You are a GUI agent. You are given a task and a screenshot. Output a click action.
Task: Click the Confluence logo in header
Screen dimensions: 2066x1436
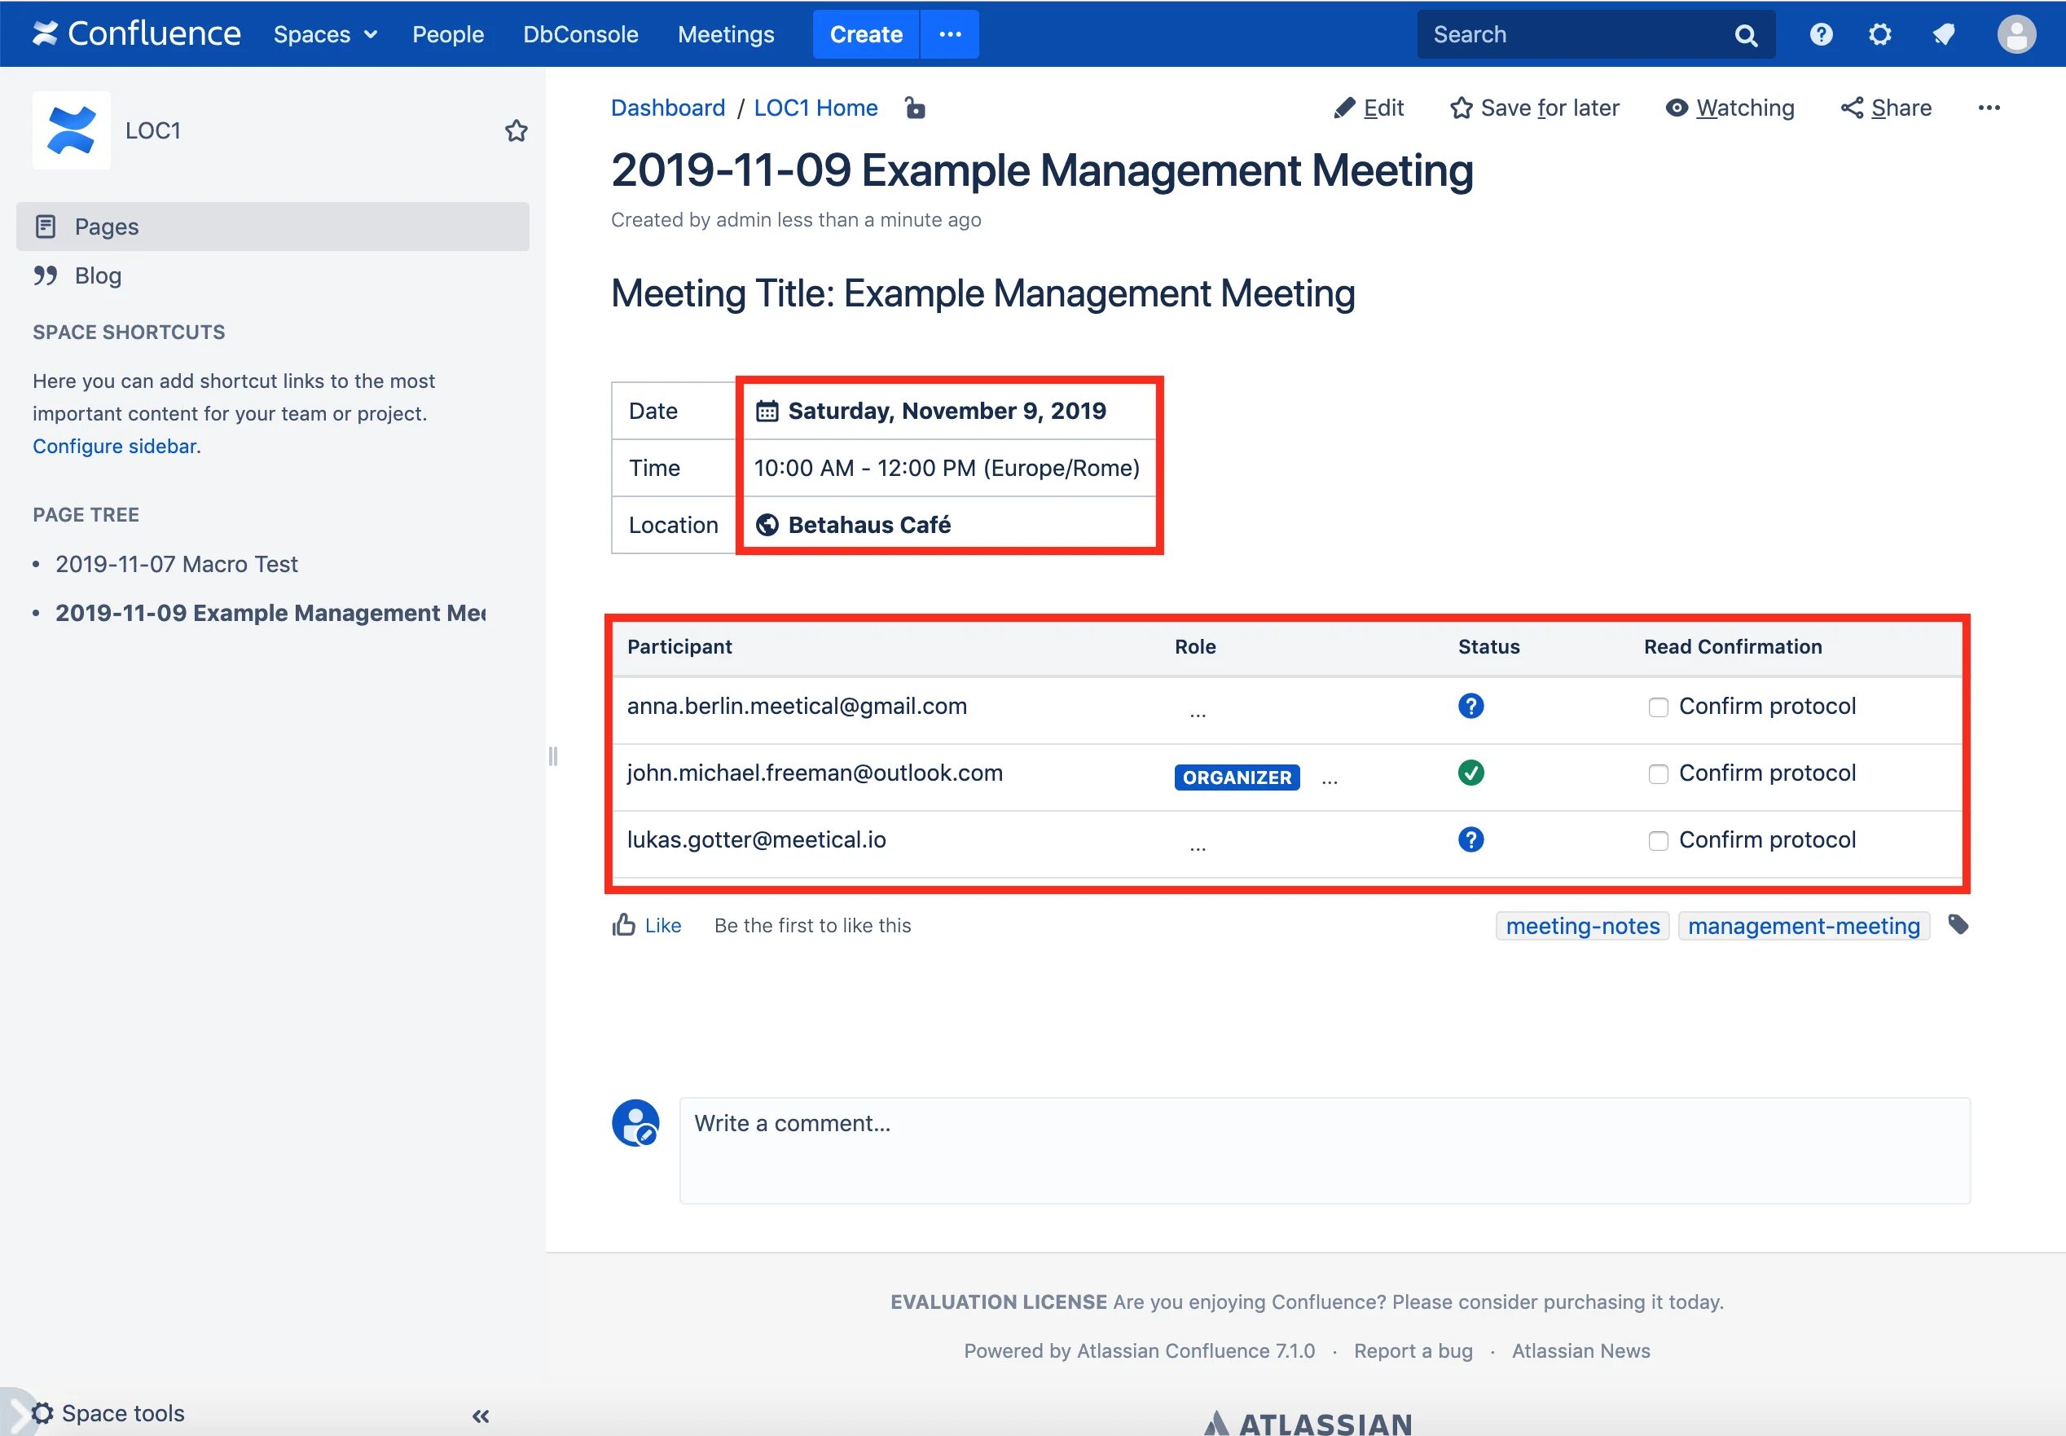(137, 34)
